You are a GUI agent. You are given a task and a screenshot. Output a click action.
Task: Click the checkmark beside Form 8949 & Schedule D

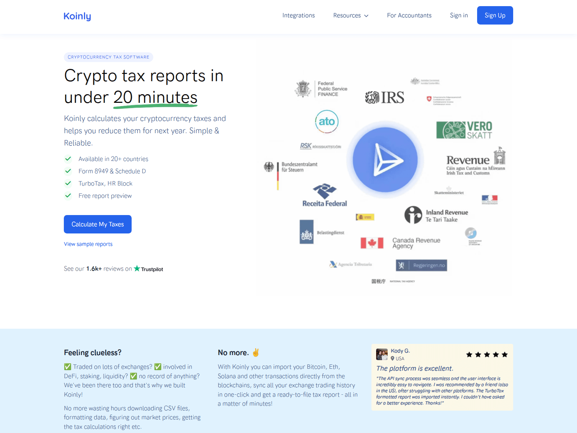(x=68, y=171)
